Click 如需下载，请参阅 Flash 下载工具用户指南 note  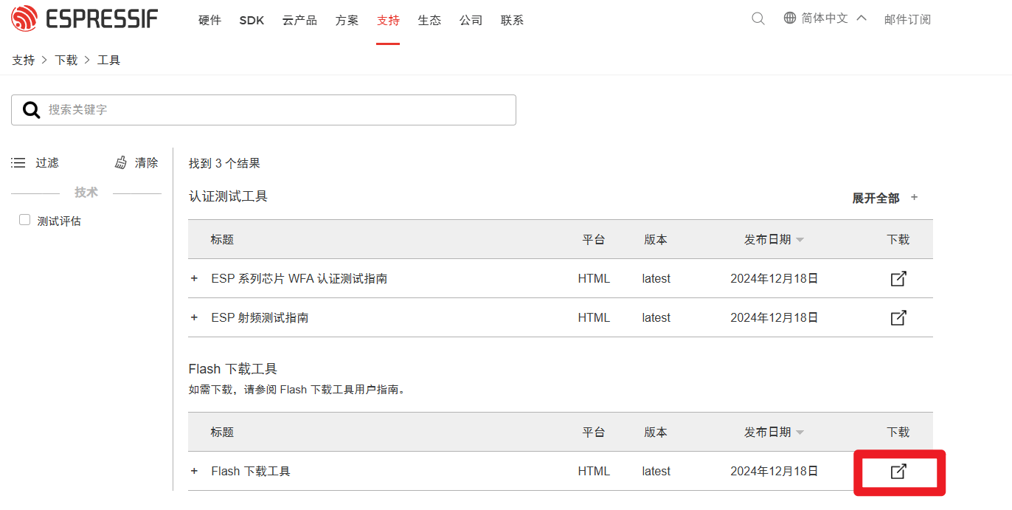(x=297, y=390)
